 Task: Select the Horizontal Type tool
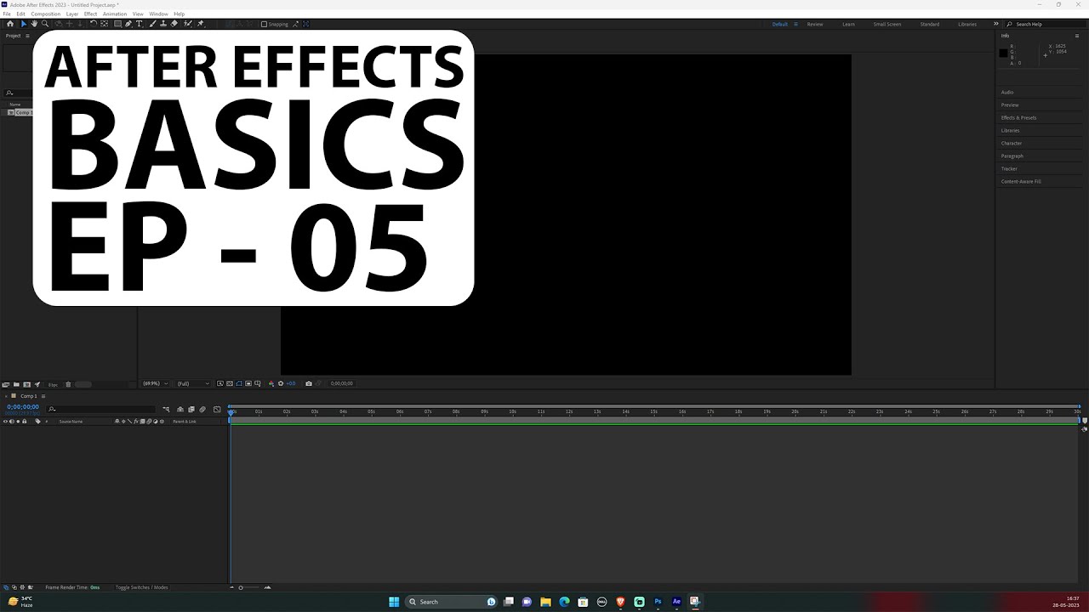[x=139, y=24]
